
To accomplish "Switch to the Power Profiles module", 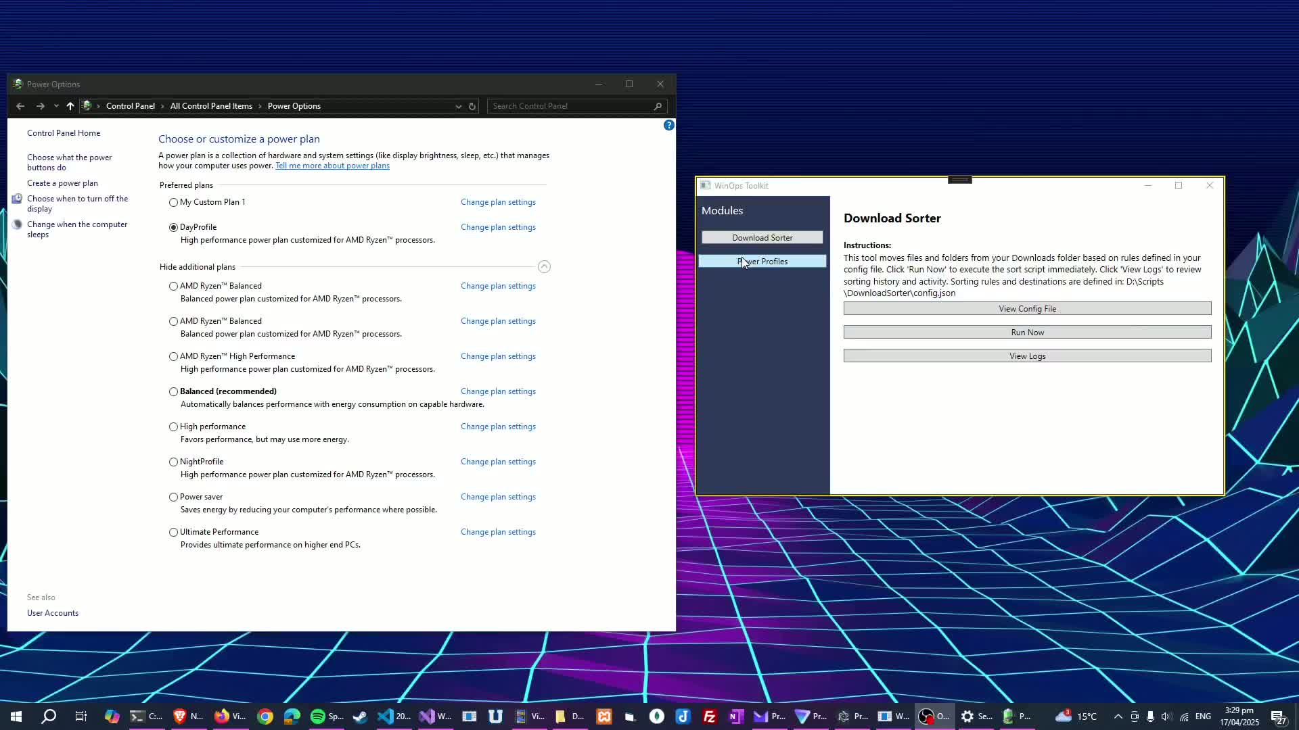I will 762,262.
